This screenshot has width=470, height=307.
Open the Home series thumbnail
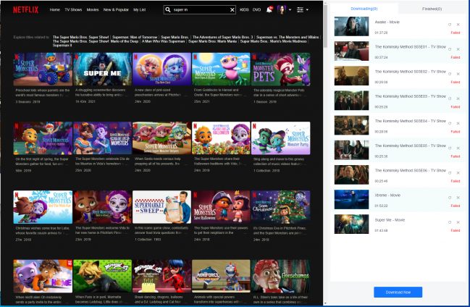point(43,276)
